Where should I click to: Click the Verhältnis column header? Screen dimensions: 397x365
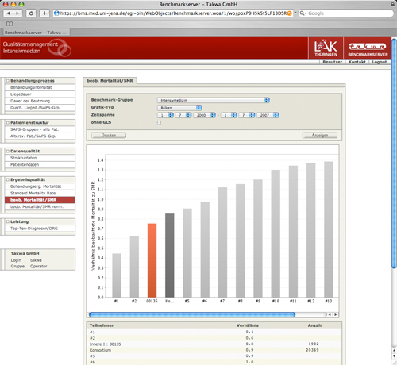click(x=248, y=325)
